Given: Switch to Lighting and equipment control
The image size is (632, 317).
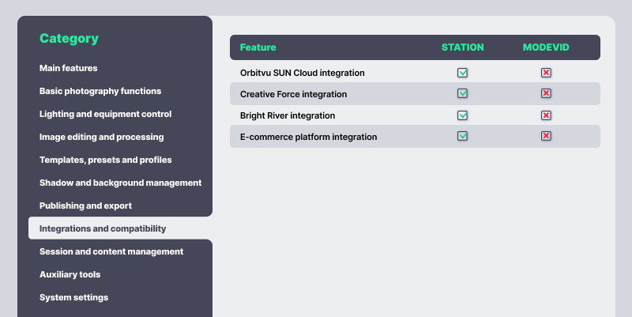Looking at the screenshot, I should click(105, 114).
